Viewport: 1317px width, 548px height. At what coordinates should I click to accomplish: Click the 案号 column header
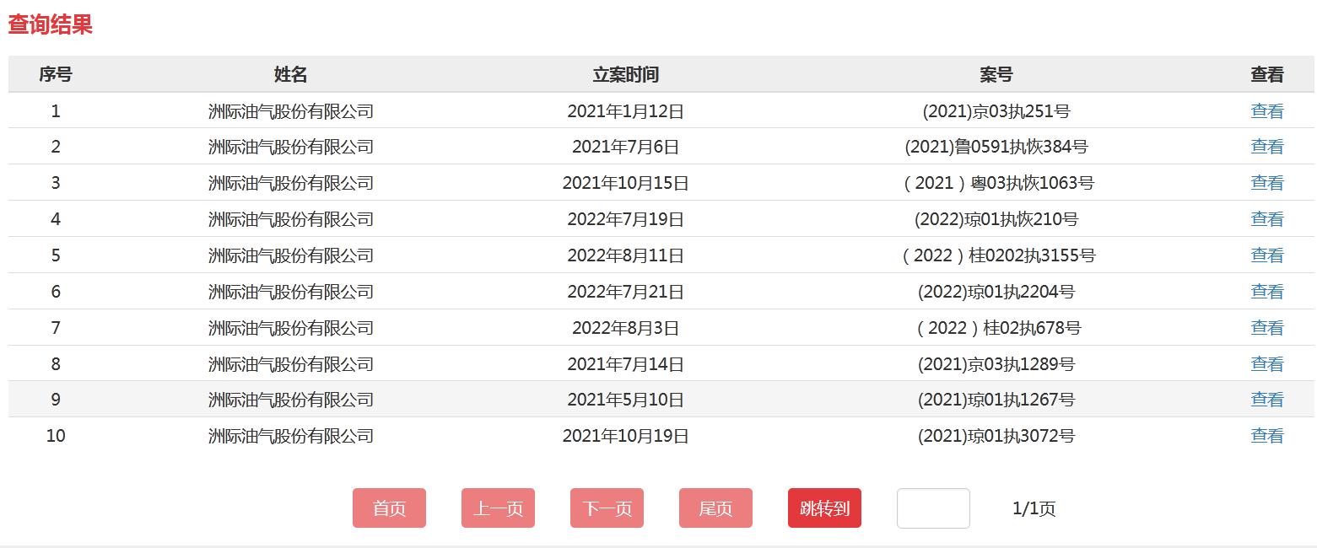[x=996, y=75]
